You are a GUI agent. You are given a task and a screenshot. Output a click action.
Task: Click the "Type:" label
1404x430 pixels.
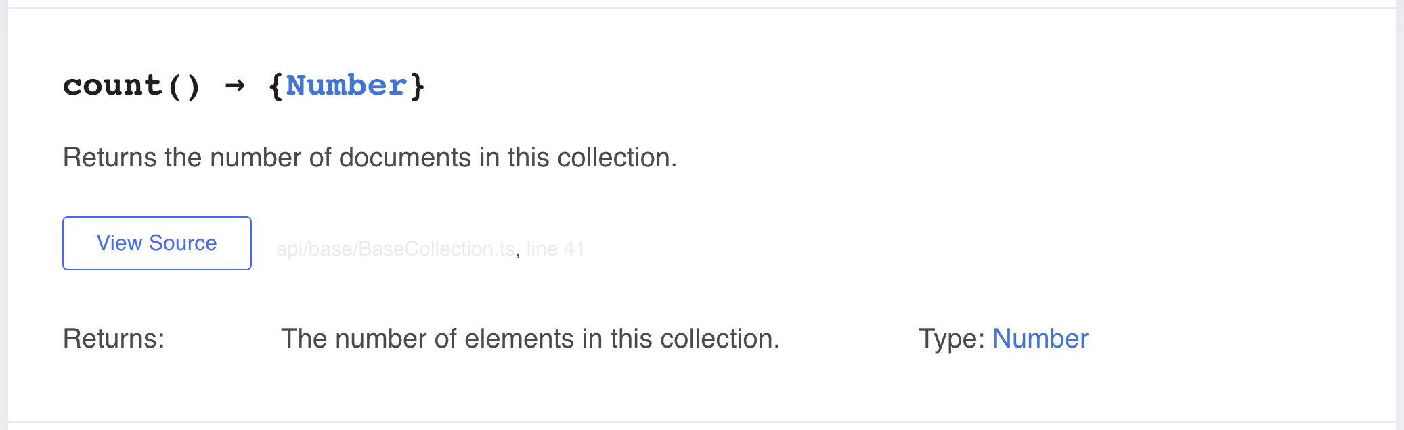951,339
